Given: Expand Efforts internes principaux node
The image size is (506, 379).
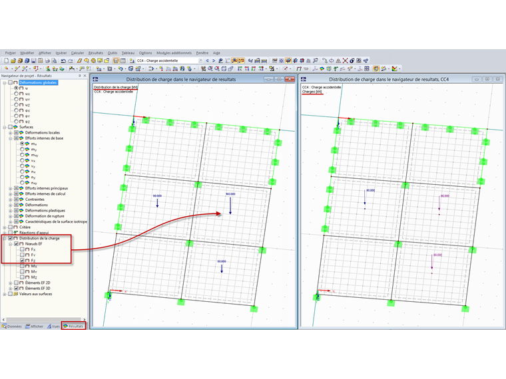Looking at the screenshot, I should tap(11, 188).
